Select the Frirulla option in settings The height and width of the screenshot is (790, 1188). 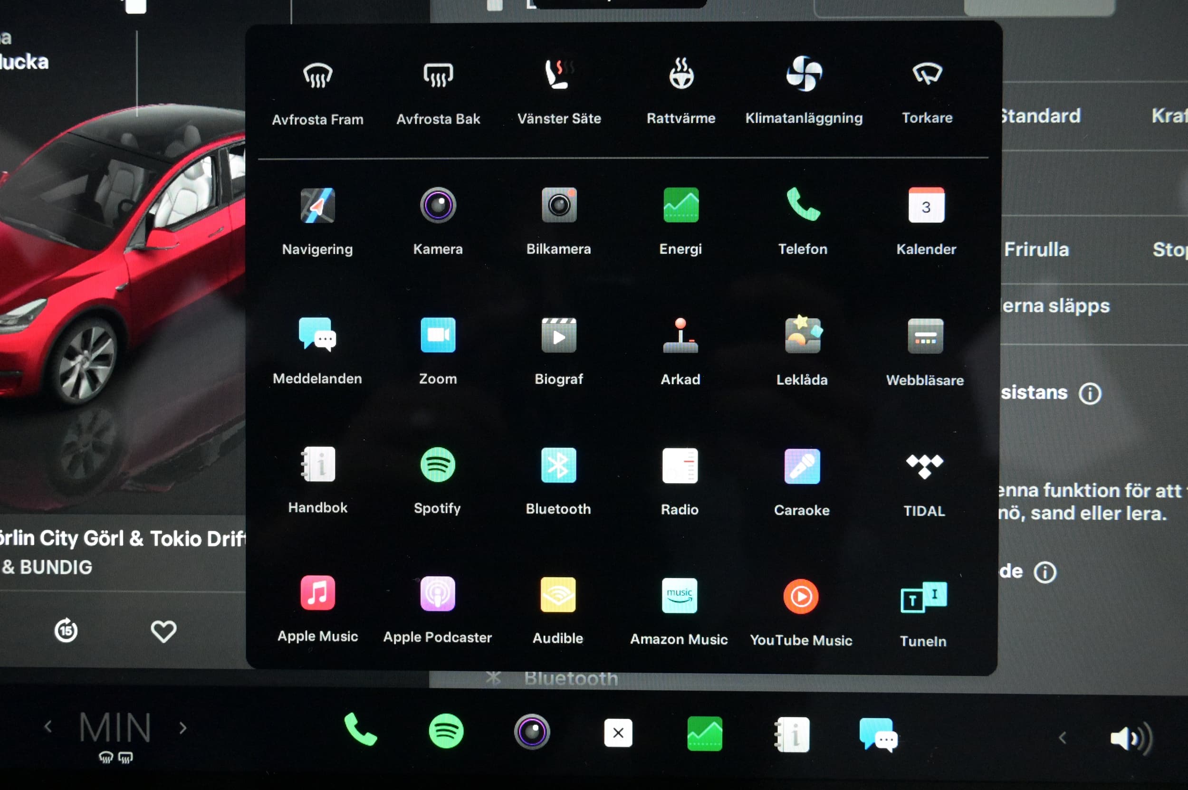pyautogui.click(x=1036, y=249)
